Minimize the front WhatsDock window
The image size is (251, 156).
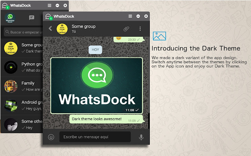[138, 16]
